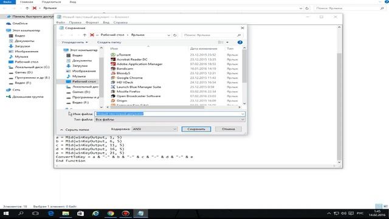
Task: Select the HD VDeck shortcut
Action: pyautogui.click(x=122, y=83)
